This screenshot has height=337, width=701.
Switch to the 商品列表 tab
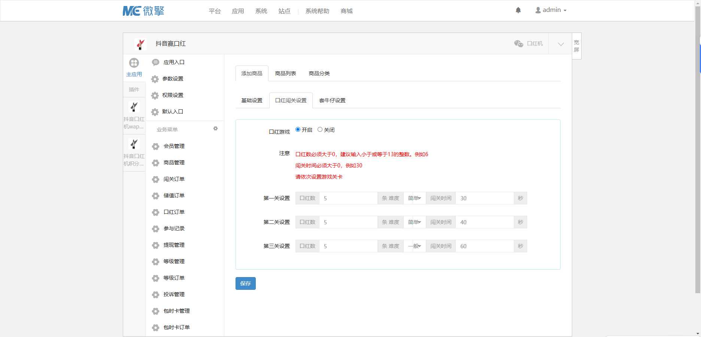[x=285, y=73]
